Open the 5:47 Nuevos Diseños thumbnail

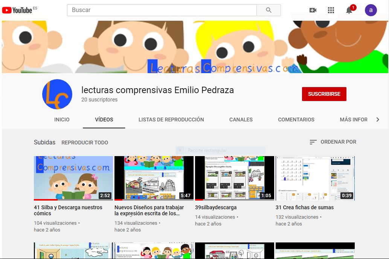(x=154, y=178)
